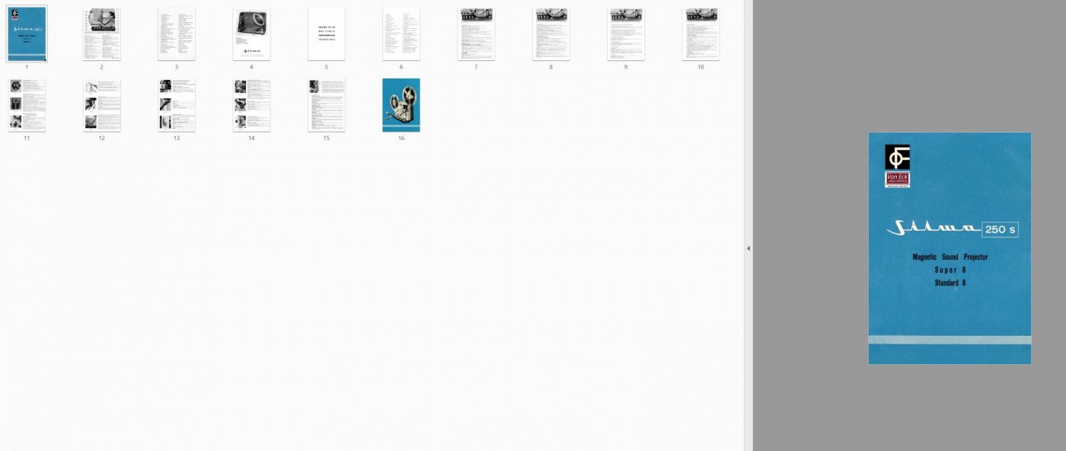Open page 11 thumbnail
1066x451 pixels.
click(27, 105)
